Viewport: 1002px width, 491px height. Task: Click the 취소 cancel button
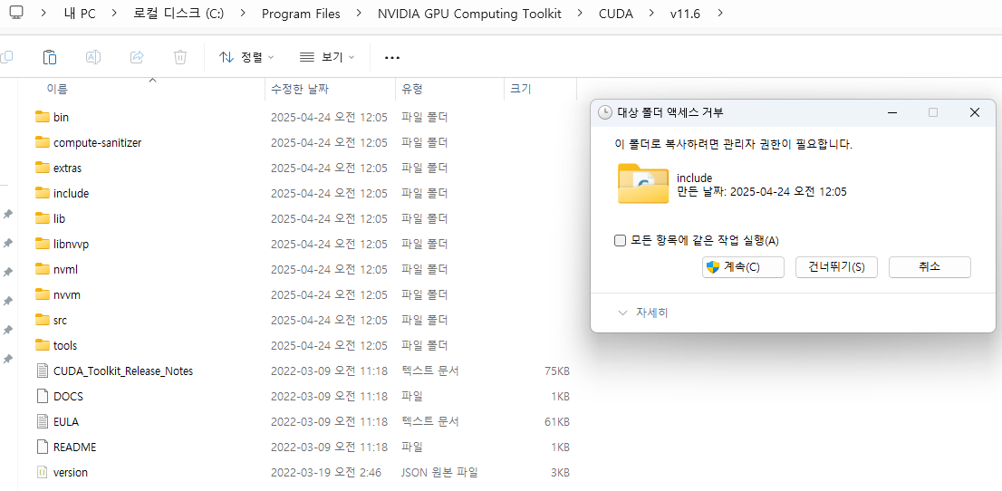pos(930,267)
